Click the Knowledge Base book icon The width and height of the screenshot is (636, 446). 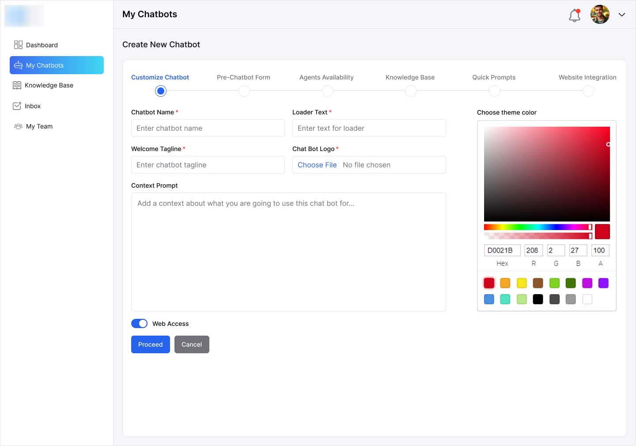[x=17, y=85]
